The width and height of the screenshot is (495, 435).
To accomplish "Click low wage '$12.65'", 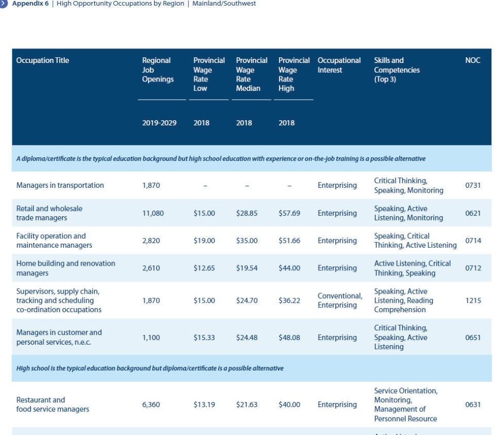I will 204,268.
